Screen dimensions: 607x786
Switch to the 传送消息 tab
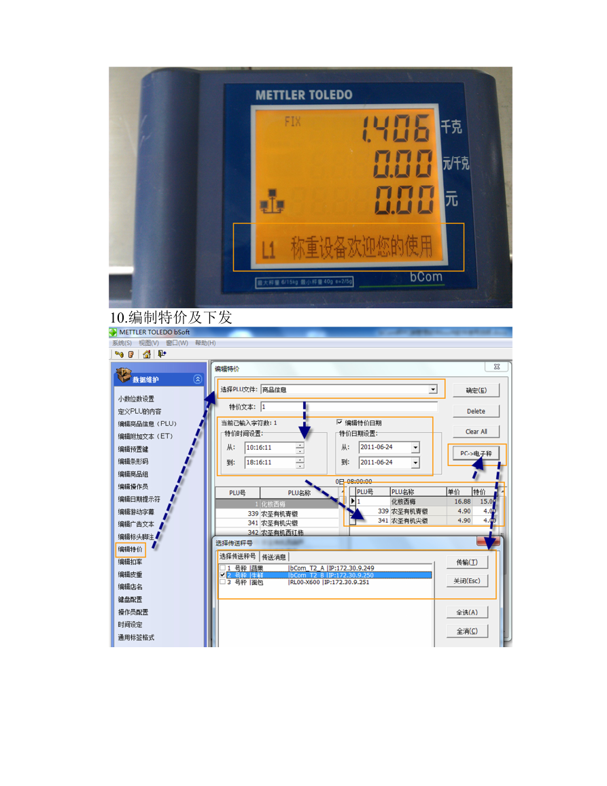point(274,557)
